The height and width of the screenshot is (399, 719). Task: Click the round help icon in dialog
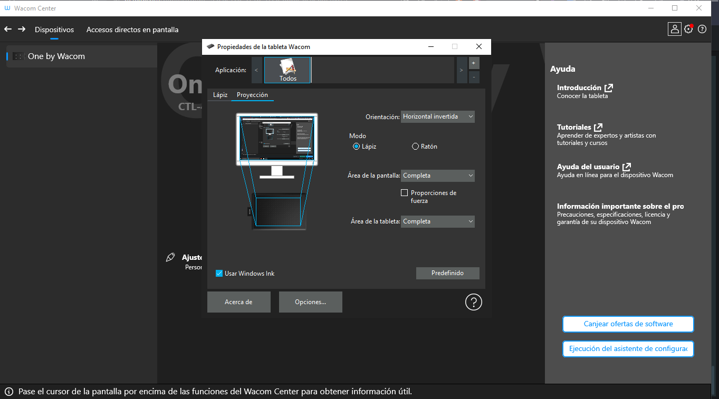click(473, 302)
